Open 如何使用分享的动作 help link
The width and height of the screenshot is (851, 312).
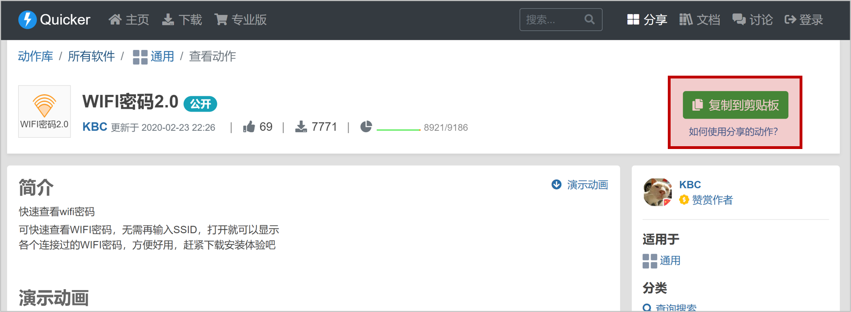[733, 132]
